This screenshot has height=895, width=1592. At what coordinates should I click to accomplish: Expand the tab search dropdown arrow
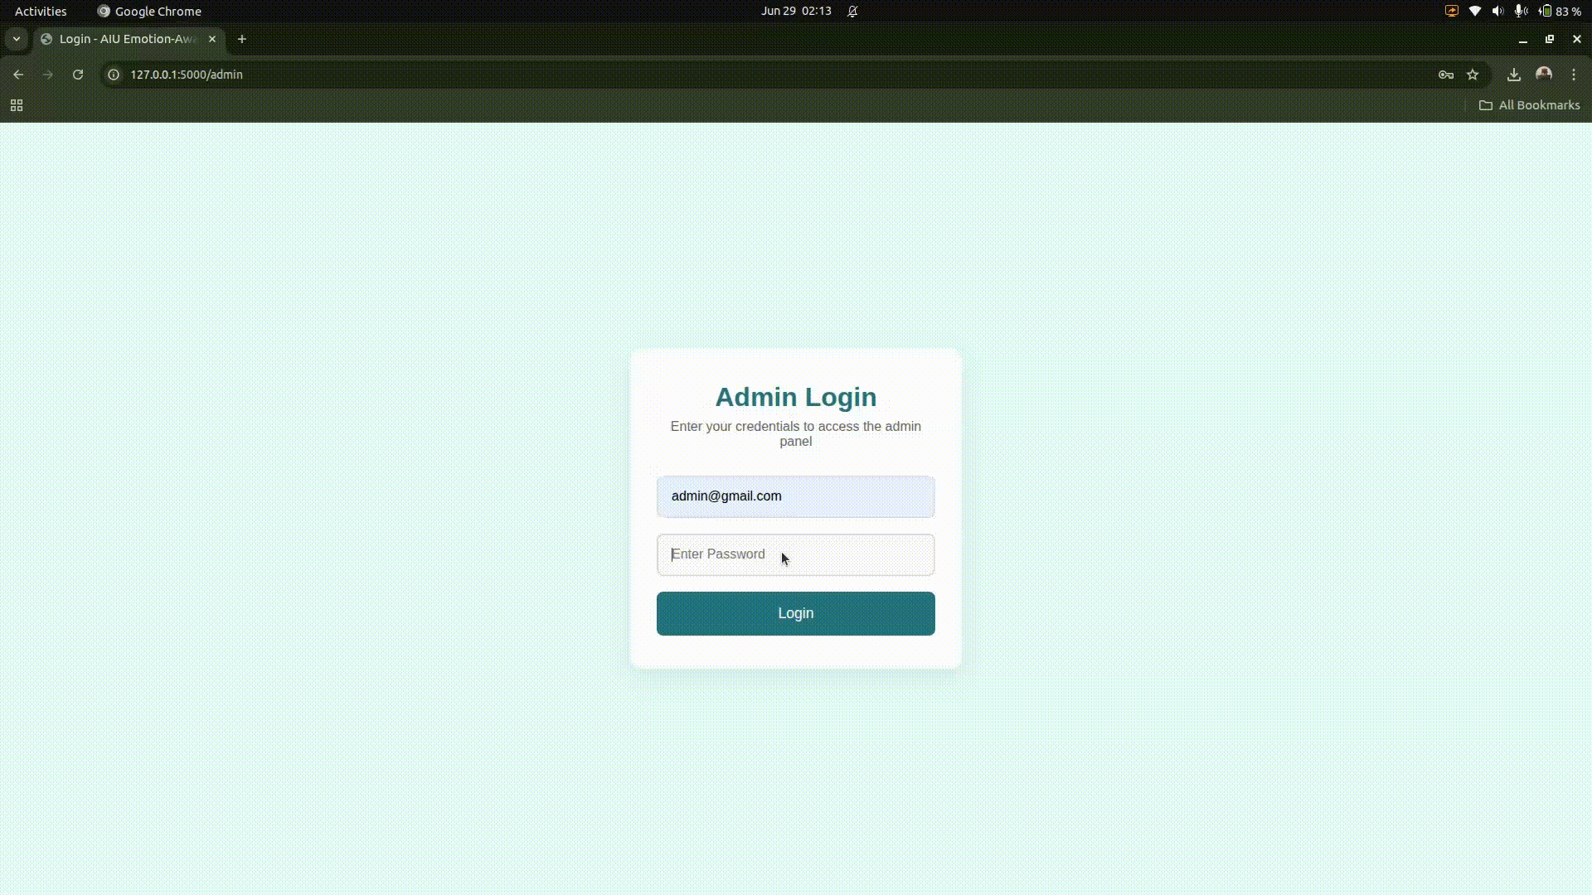point(17,39)
